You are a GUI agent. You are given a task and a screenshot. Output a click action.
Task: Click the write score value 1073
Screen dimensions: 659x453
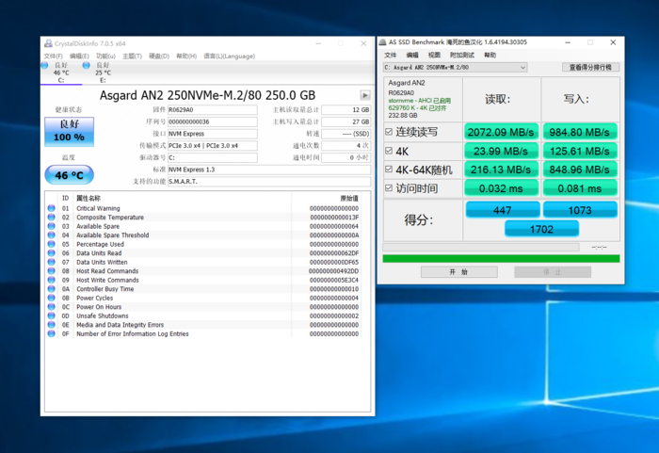pos(580,210)
